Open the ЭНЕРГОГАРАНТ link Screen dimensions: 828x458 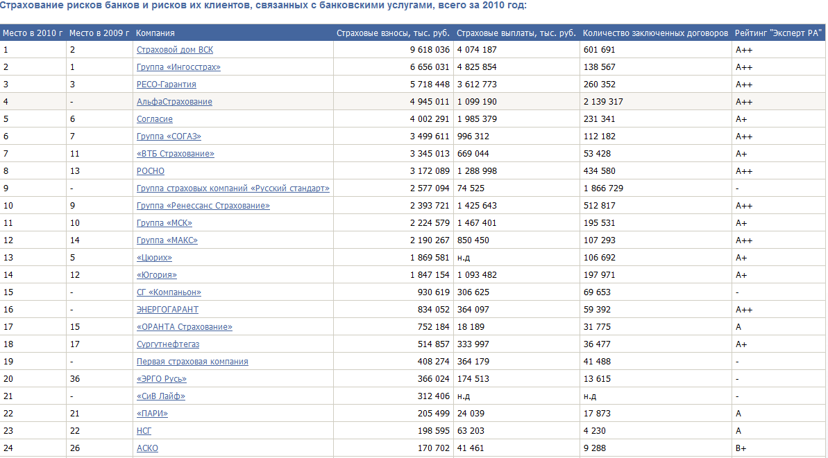pos(167,310)
